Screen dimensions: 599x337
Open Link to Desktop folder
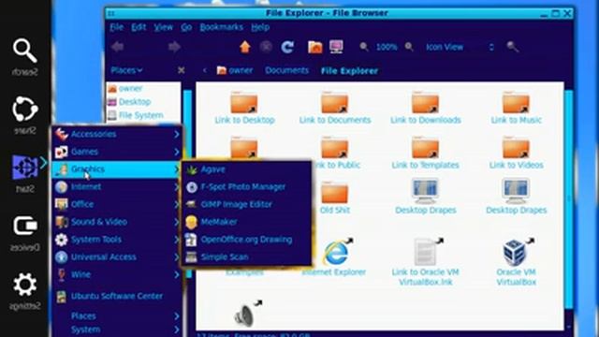244,109
